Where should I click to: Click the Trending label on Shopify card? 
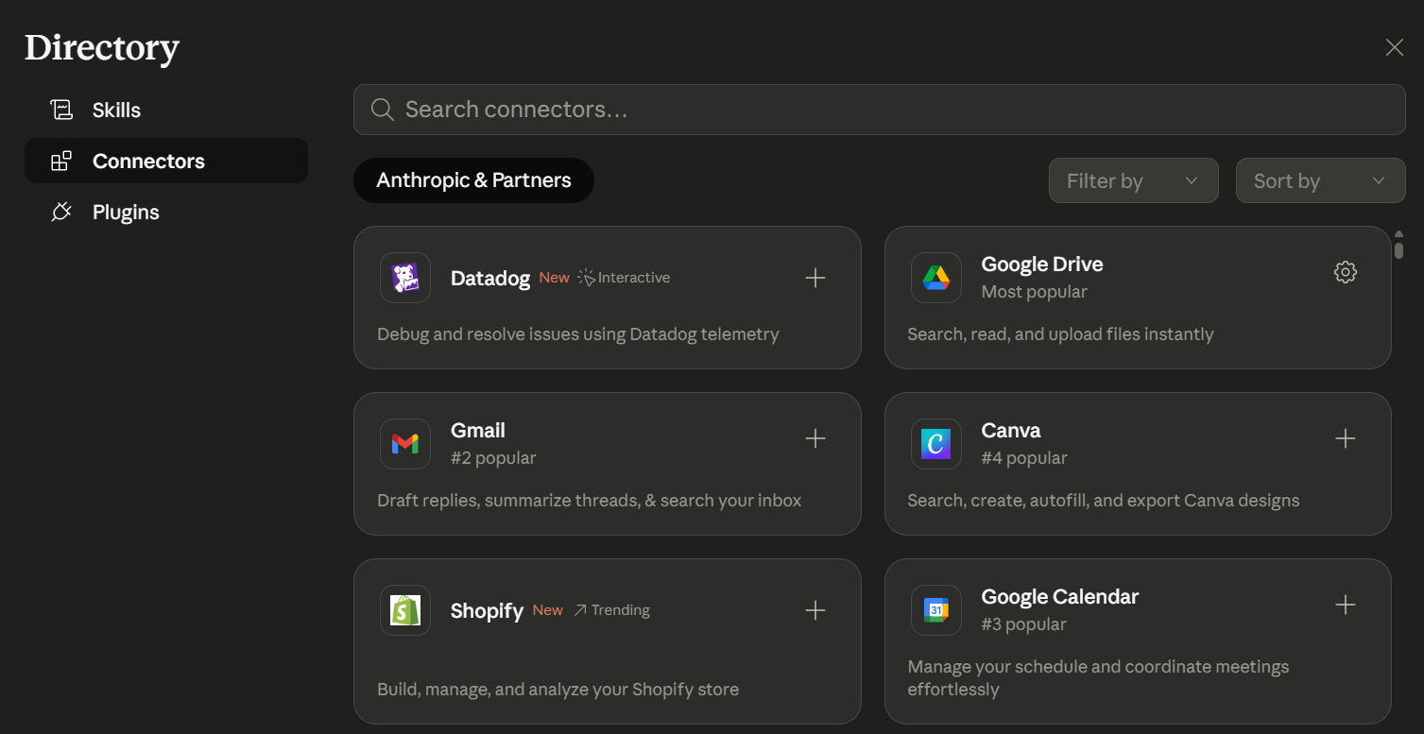621,610
